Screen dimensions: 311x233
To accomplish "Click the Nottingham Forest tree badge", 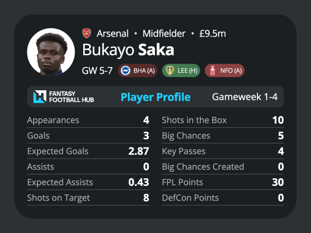I will pyautogui.click(x=212, y=70).
